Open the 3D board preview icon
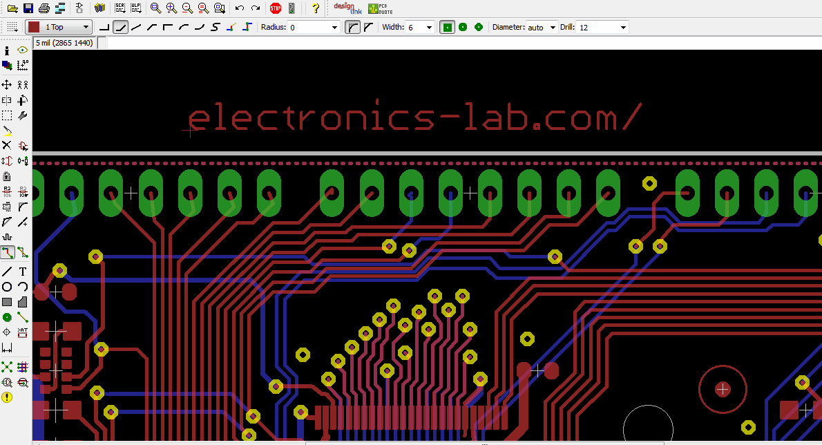This screenshot has width=822, height=445. [x=99, y=8]
